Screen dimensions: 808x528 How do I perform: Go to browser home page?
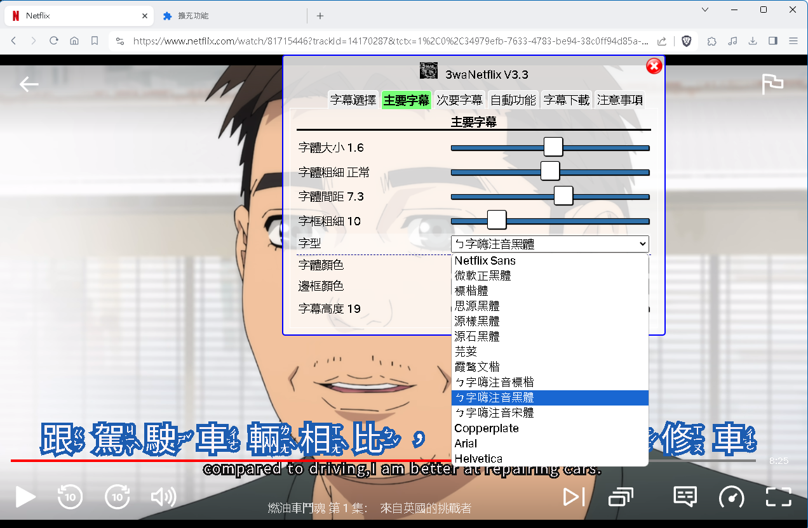pos(74,41)
